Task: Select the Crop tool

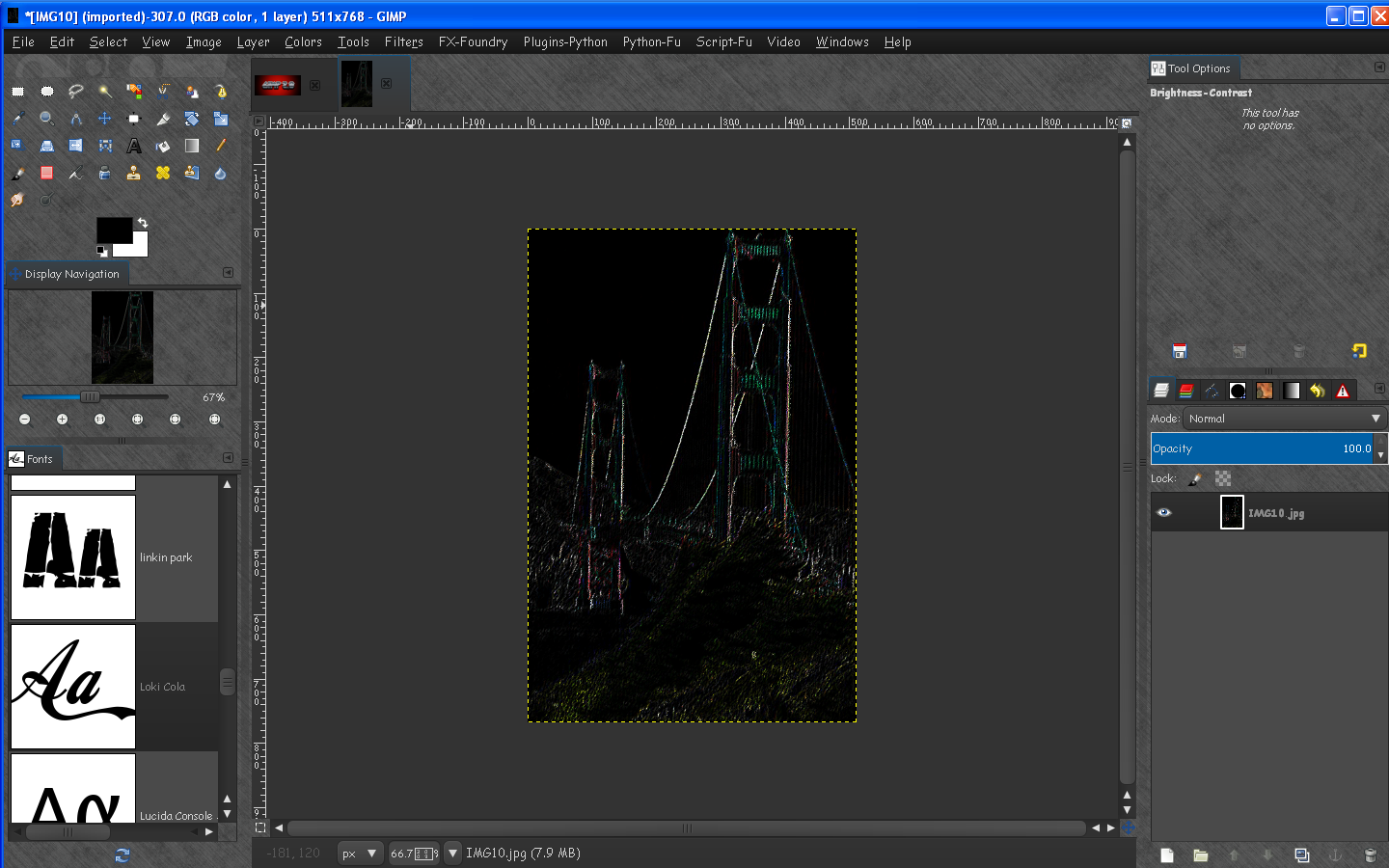Action: point(162,118)
